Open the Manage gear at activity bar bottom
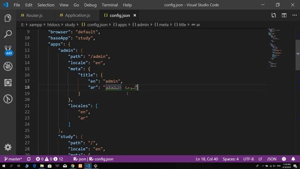Image resolution: width=300 pixels, height=169 pixels. 8,147
